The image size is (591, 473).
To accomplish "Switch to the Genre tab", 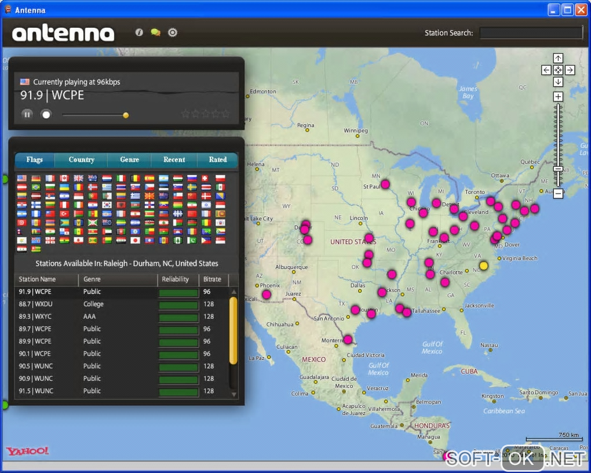I will [x=129, y=159].
